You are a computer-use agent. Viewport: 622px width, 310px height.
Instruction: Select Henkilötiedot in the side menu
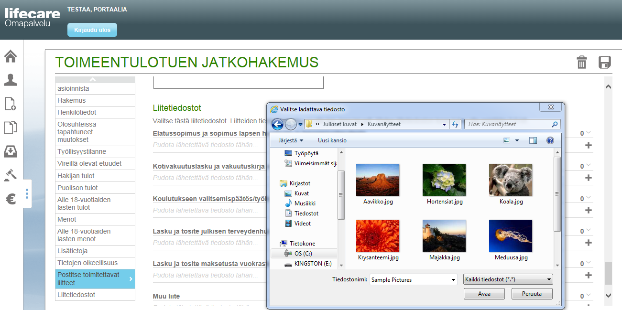[x=95, y=112]
